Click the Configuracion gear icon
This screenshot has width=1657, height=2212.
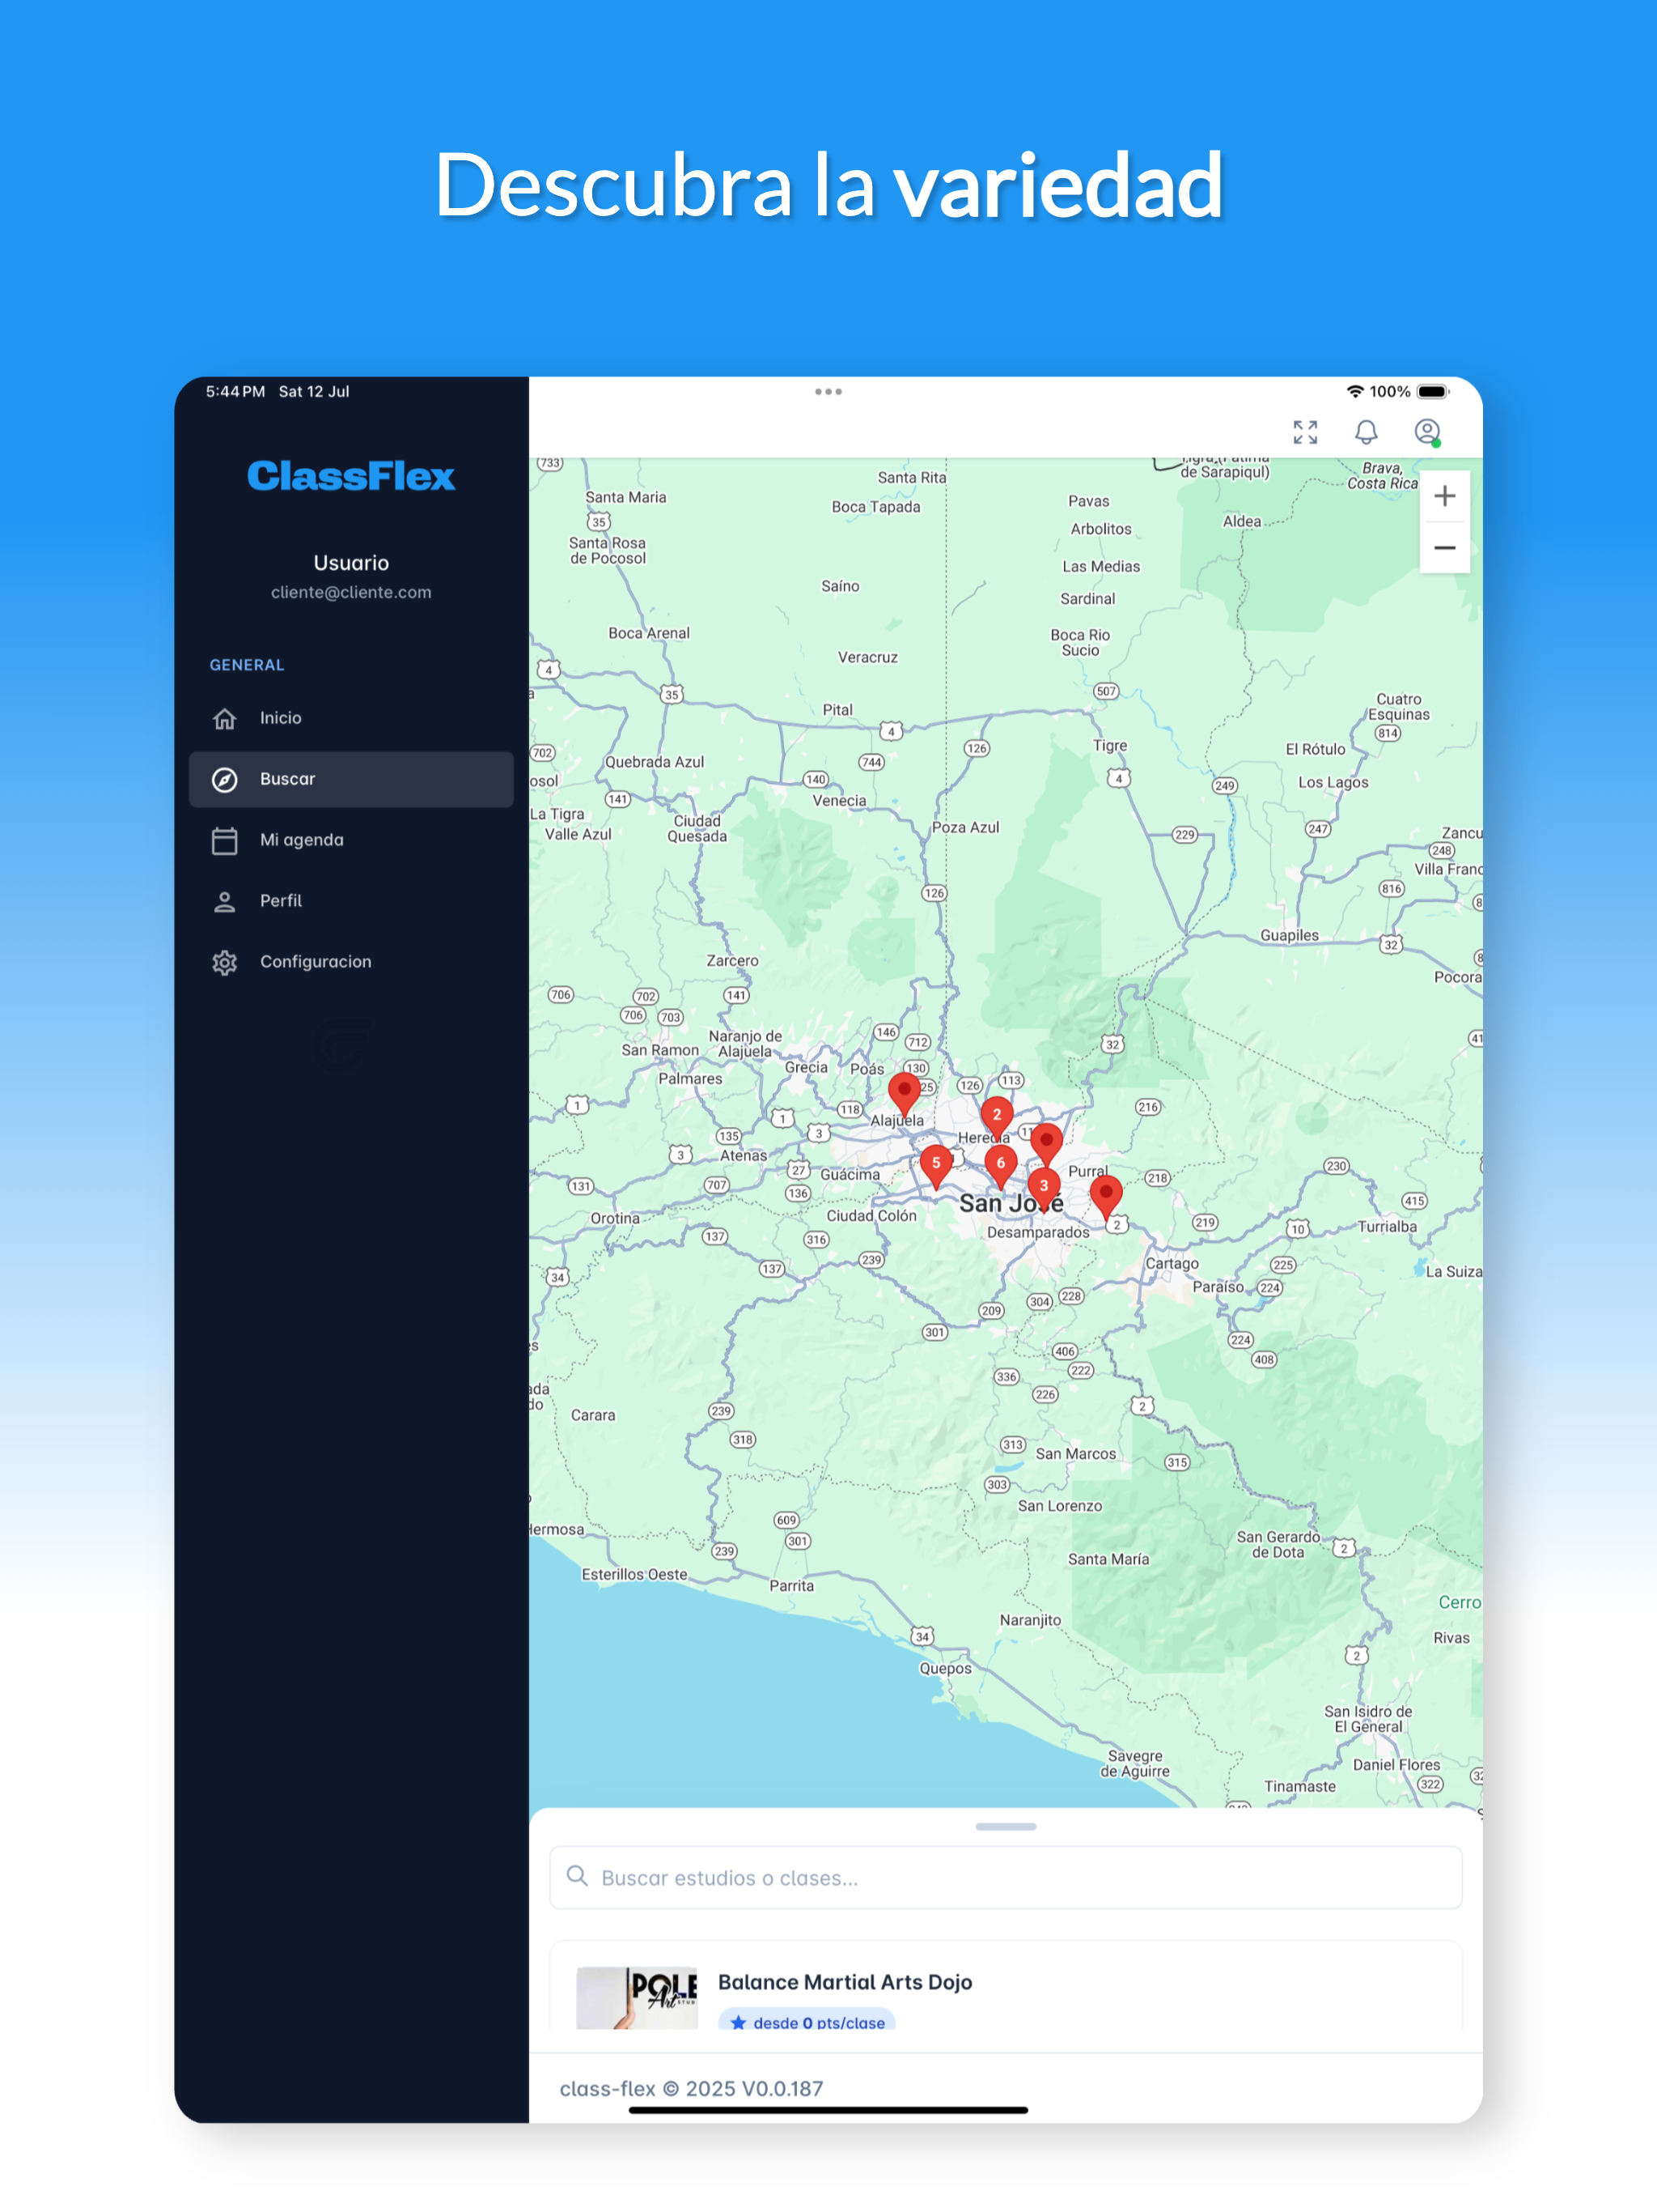[x=225, y=962]
